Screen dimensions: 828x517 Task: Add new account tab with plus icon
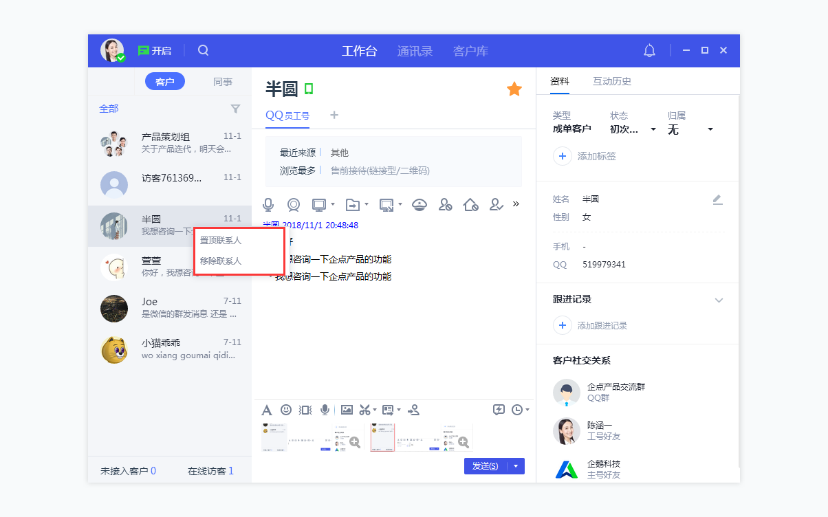[334, 115]
